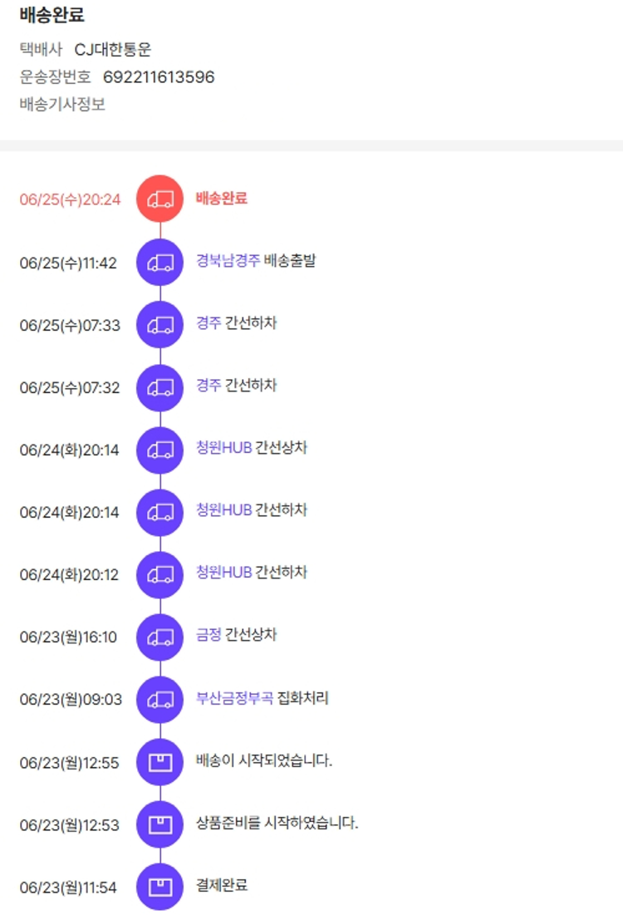Click the 배송기사정보 label

point(62,105)
